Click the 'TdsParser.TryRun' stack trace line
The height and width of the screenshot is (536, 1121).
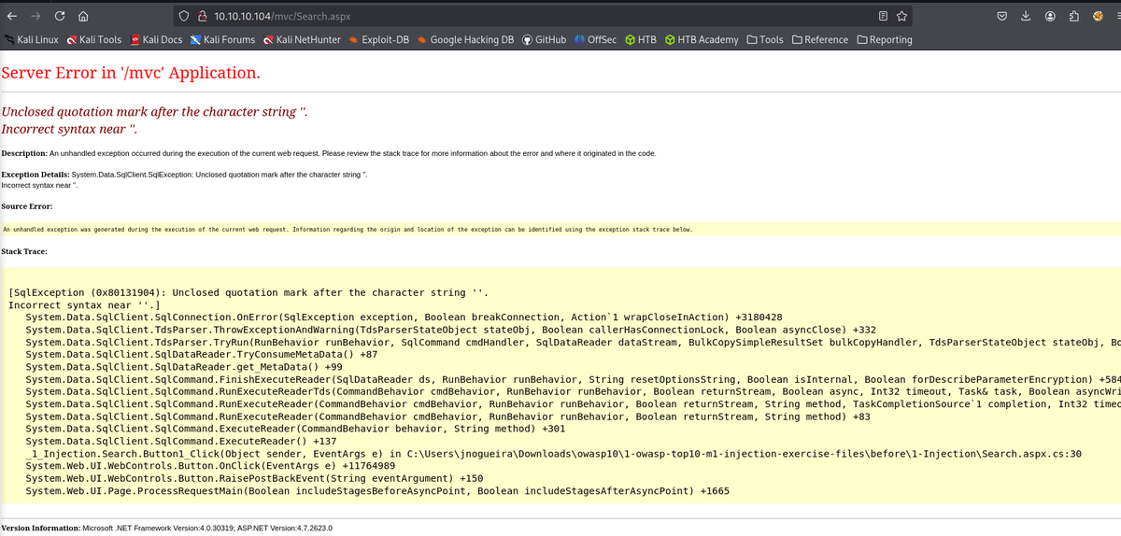[573, 342]
